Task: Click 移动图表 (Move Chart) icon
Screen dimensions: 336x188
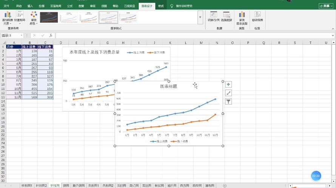Action: pyautogui.click(x=257, y=17)
